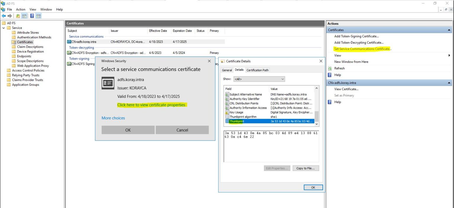Toggle the action pane visibility

coord(38,16)
